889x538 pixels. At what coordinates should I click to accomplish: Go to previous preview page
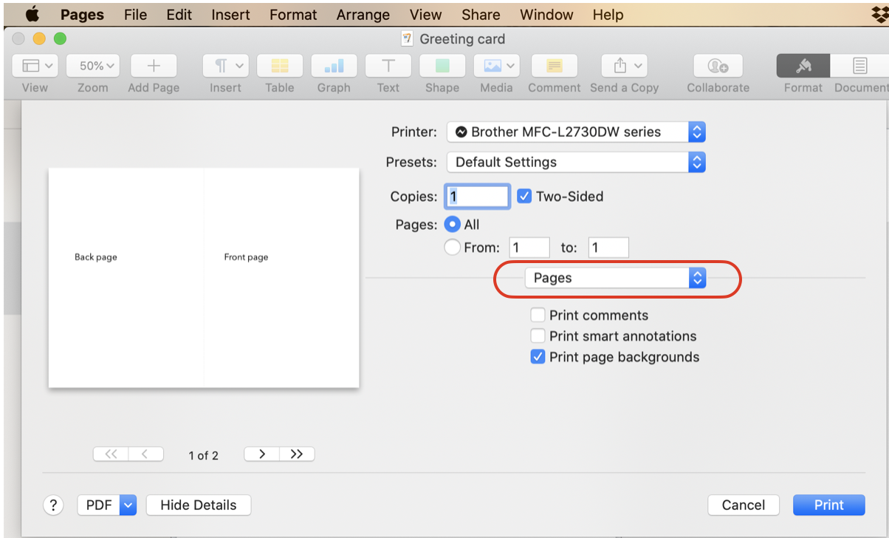[x=145, y=454]
